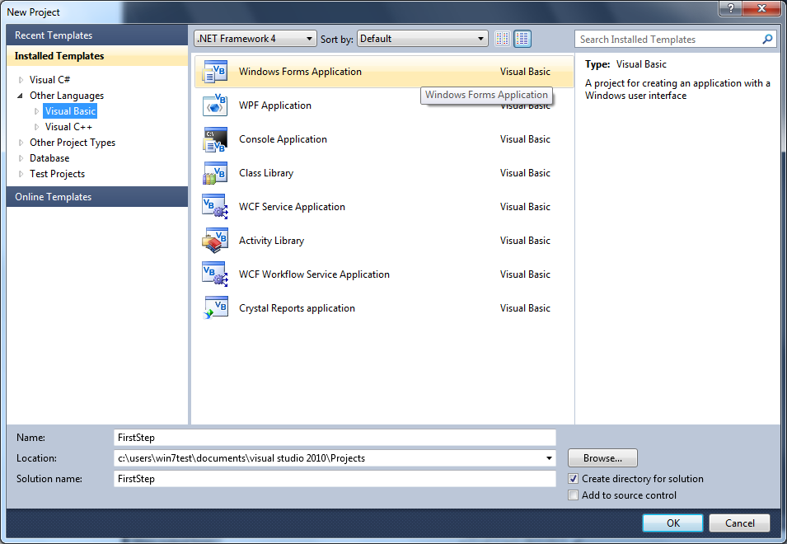The height and width of the screenshot is (544, 787).
Task: Click the Help question mark button
Action: coord(731,8)
